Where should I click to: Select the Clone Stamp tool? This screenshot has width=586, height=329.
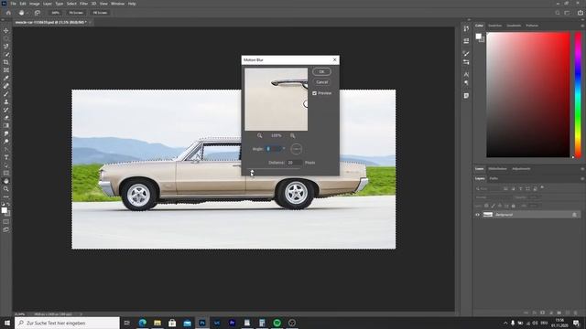pos(6,101)
